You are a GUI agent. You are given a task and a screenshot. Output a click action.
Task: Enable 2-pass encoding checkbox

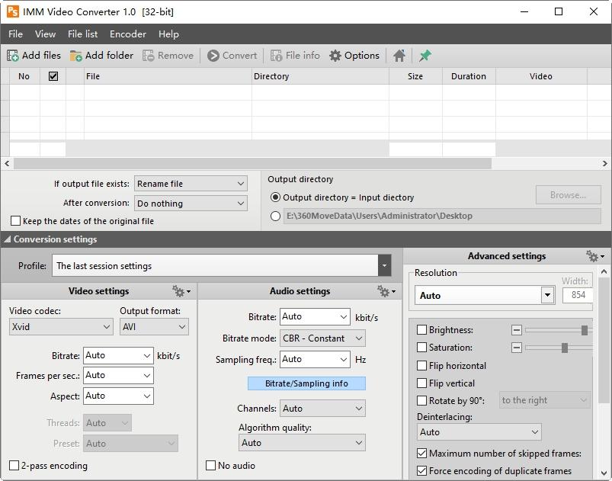[x=14, y=466]
